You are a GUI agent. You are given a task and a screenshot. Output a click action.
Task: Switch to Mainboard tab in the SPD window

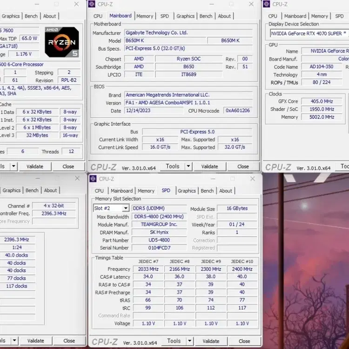122,191
